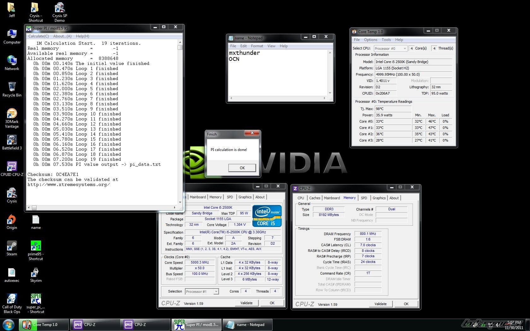Click the Checksum: 0C4EA7E1 line in Super PI
The width and height of the screenshot is (530, 331).
click(53, 174)
